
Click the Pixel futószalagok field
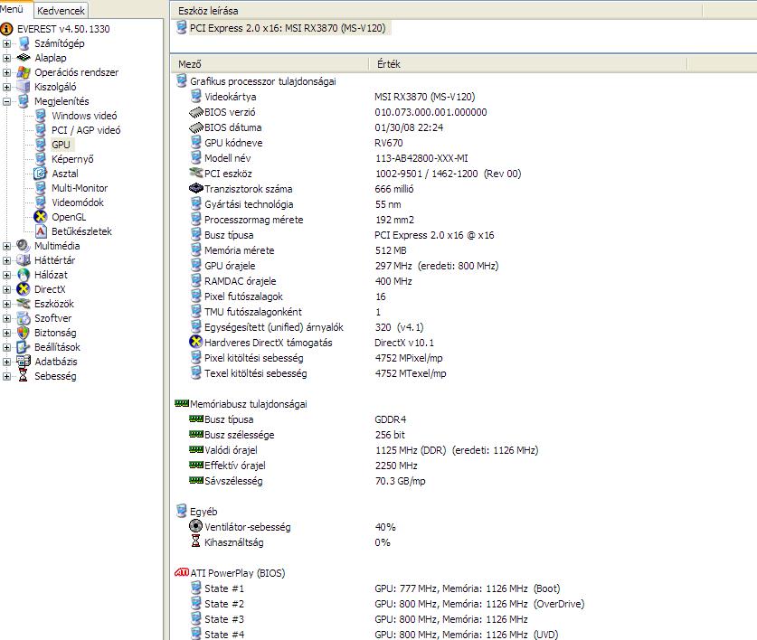pyautogui.click(x=243, y=296)
